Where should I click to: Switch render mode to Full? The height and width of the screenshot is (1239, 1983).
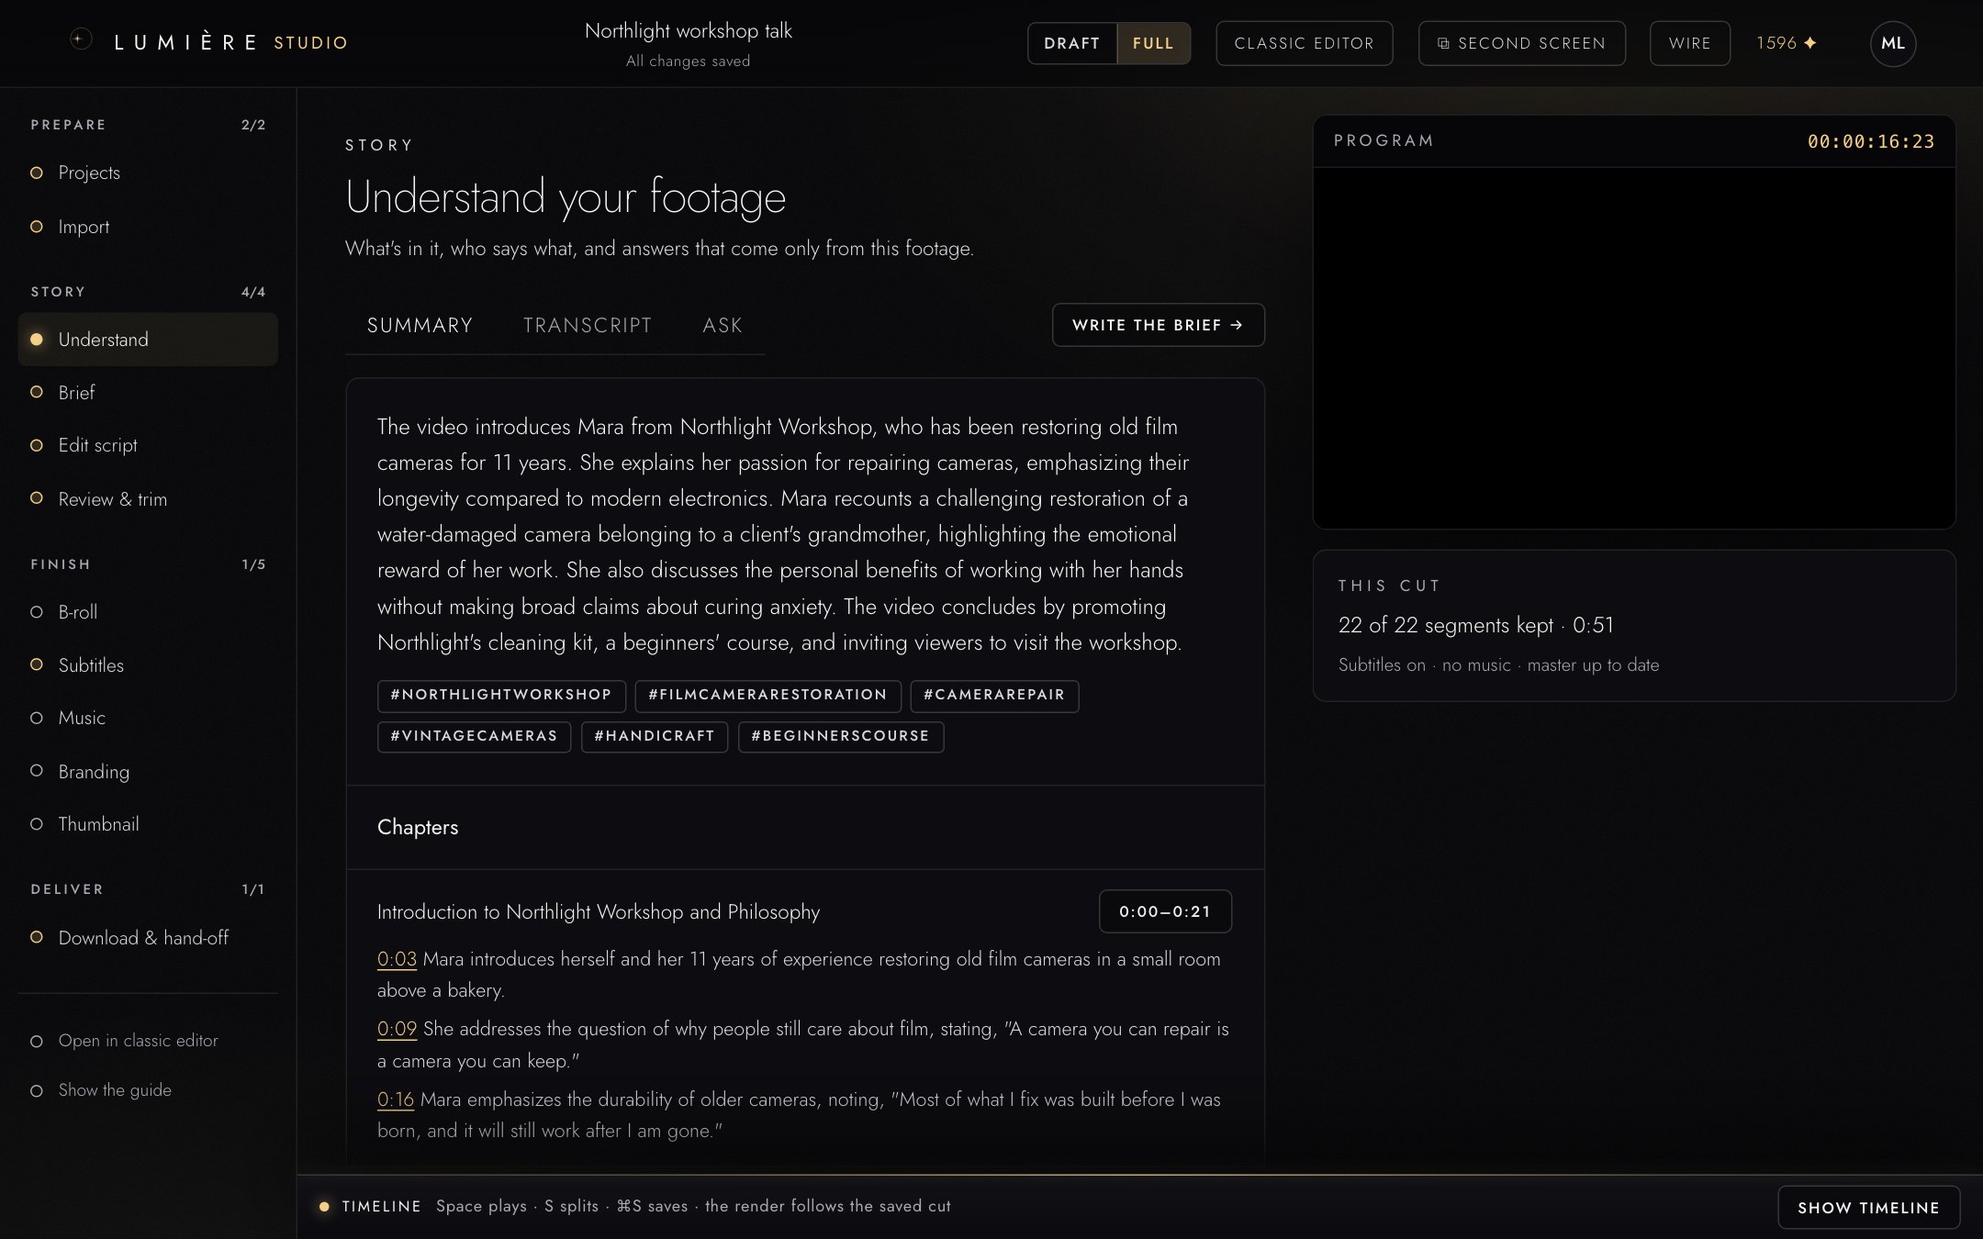click(x=1153, y=43)
